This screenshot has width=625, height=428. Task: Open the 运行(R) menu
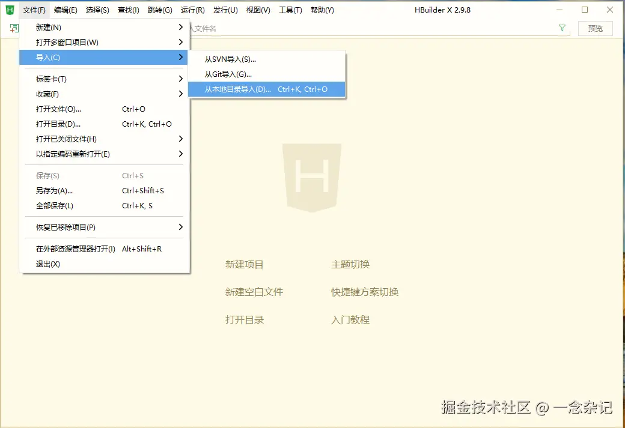tap(192, 10)
